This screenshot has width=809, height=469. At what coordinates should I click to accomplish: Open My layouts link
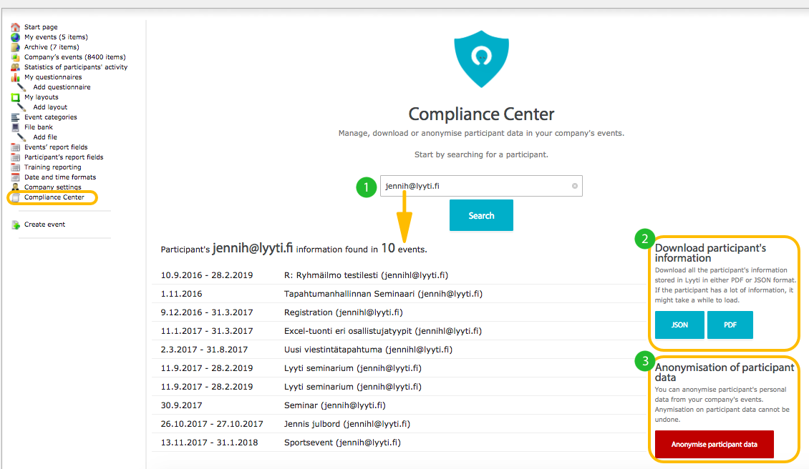pos(42,97)
